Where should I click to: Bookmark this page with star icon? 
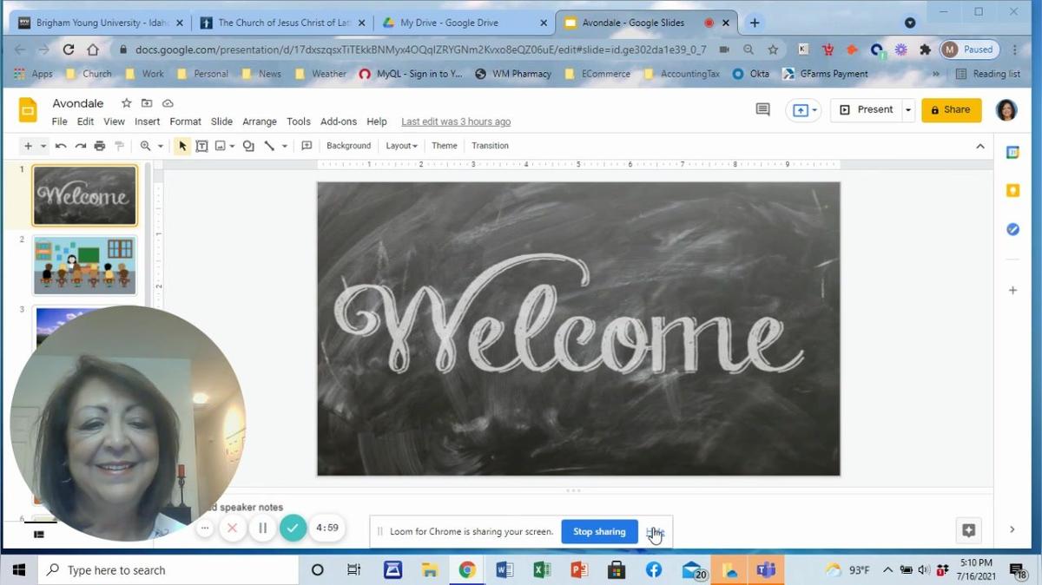(x=773, y=49)
